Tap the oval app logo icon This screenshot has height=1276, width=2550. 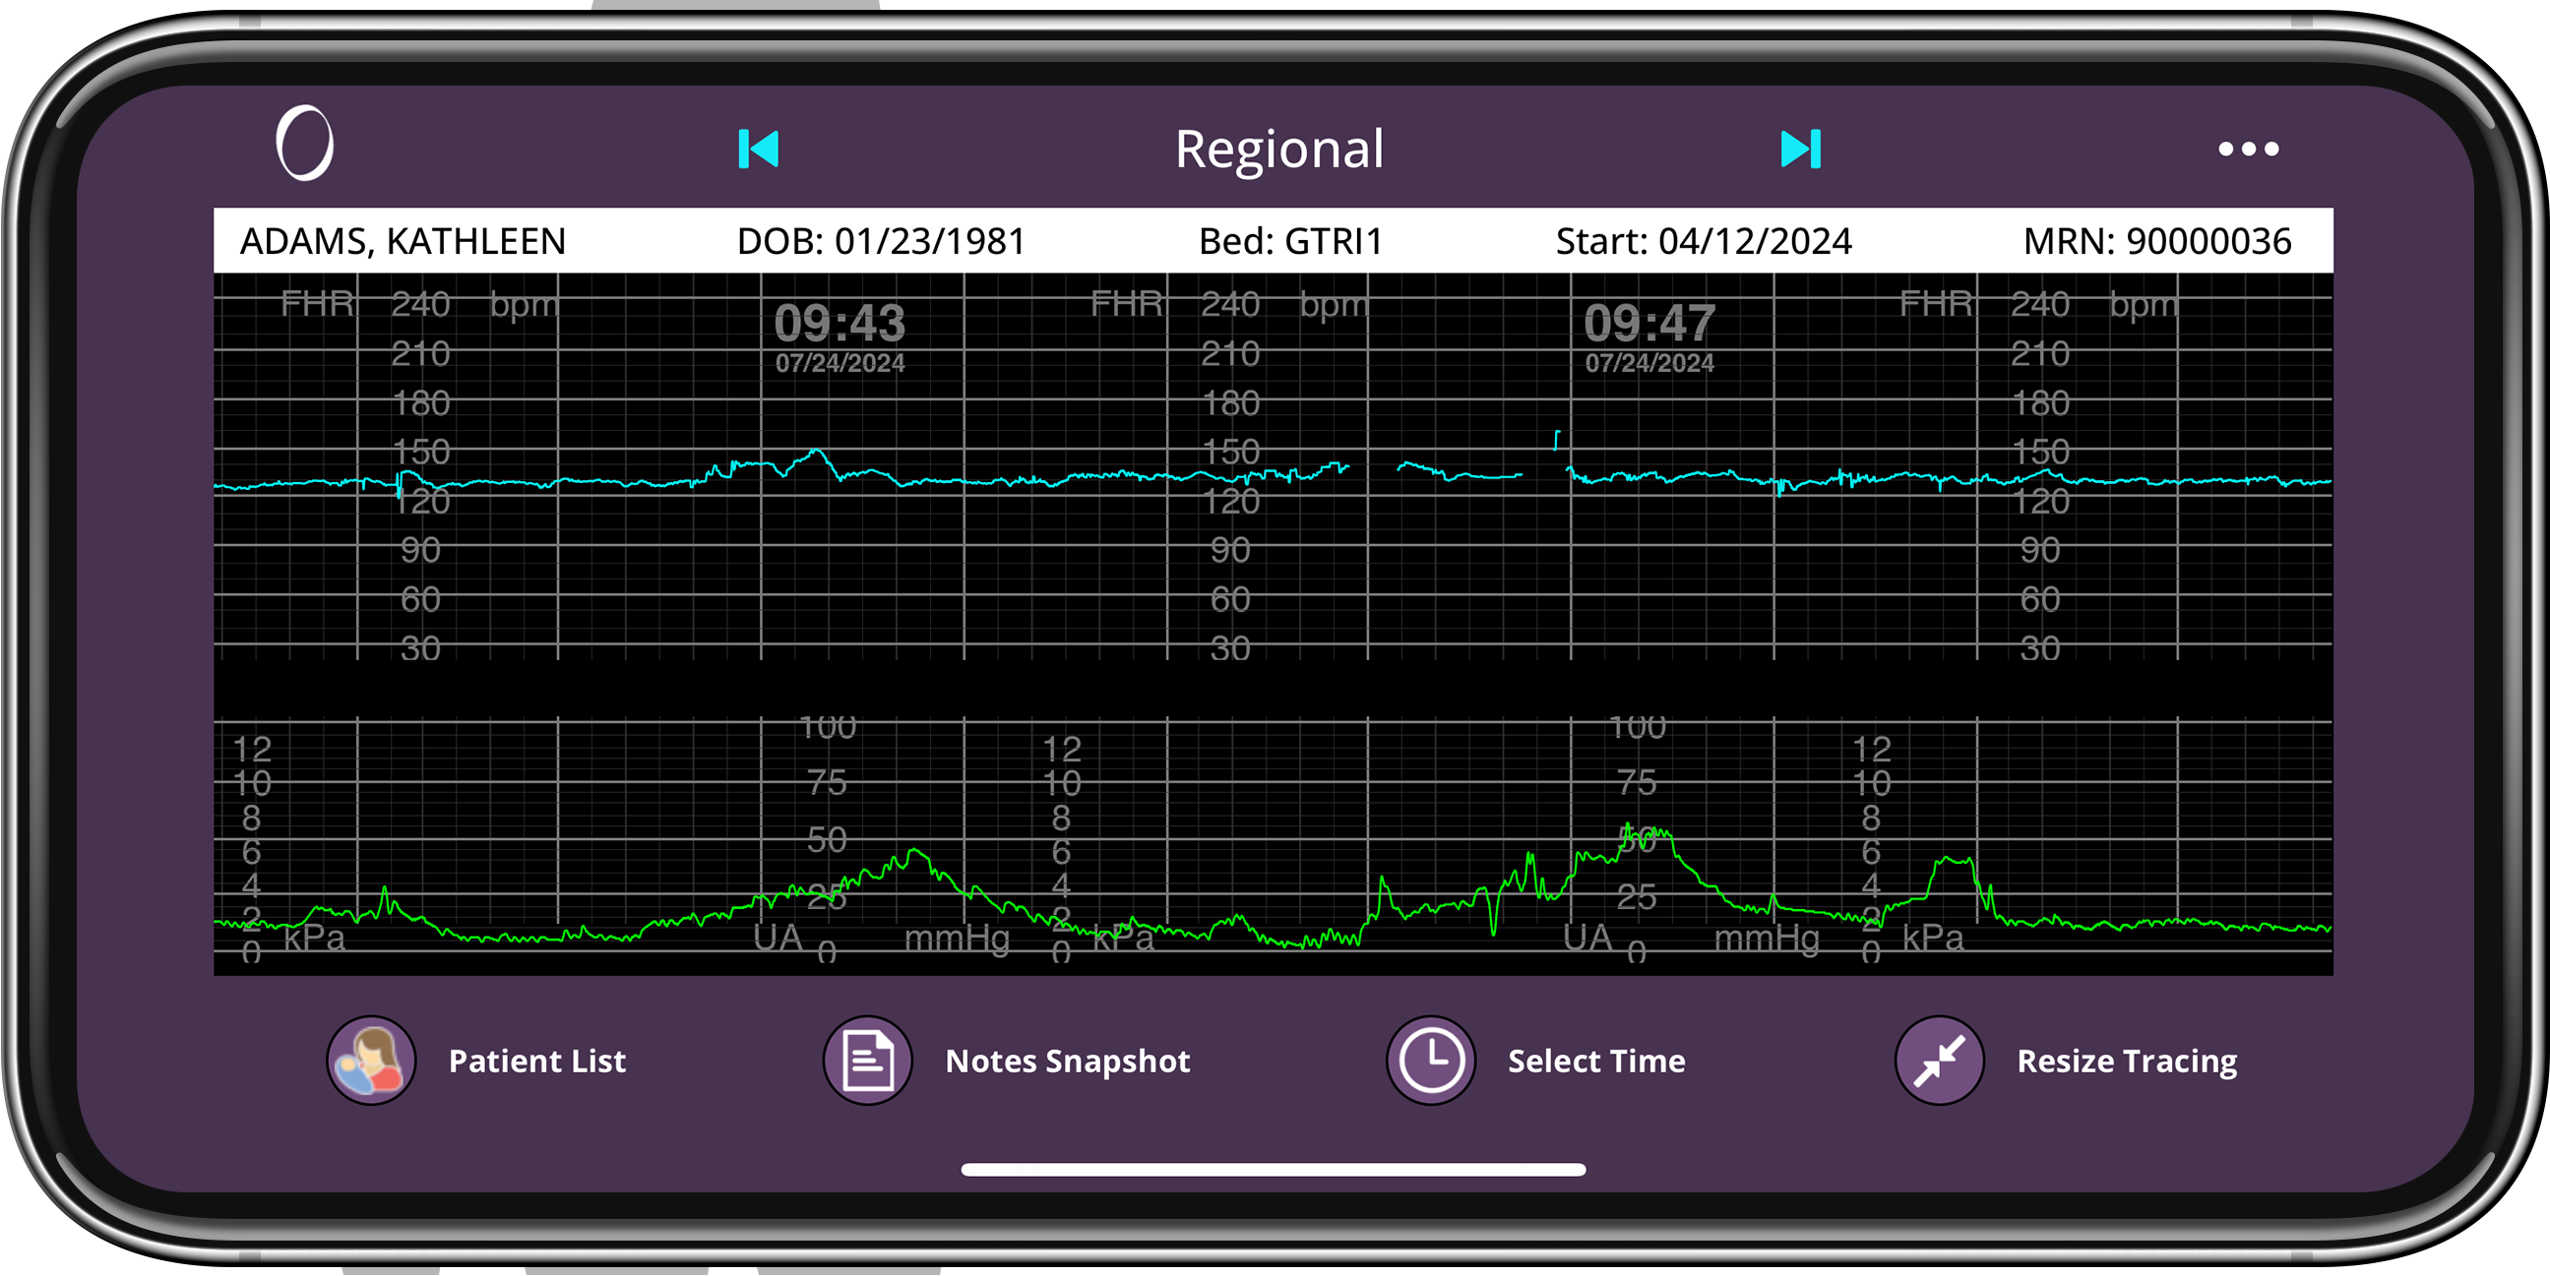(x=304, y=144)
